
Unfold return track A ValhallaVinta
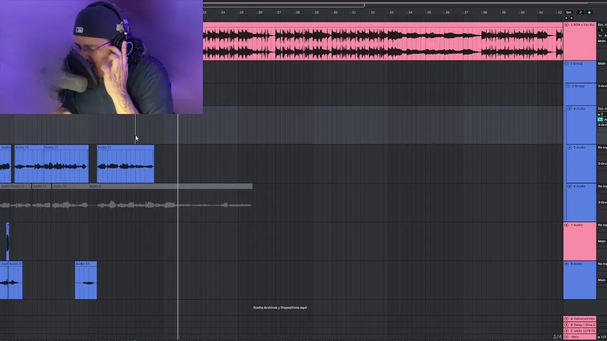coord(566,319)
